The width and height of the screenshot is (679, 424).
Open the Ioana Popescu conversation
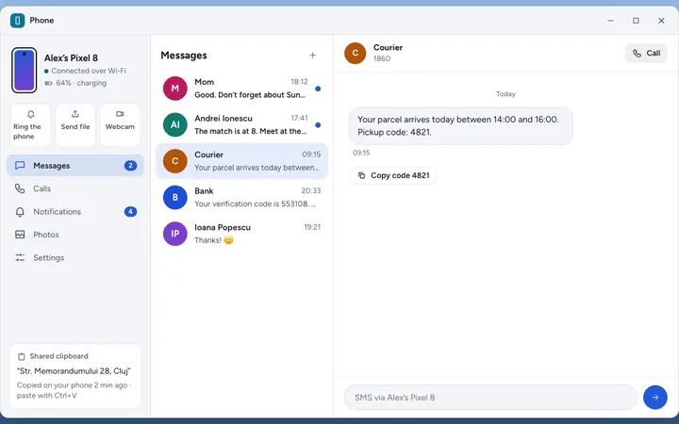241,234
